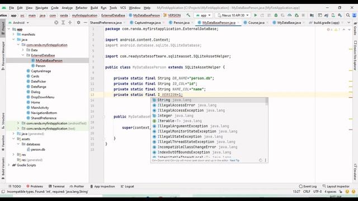Open the Logcat tool window

click(x=128, y=186)
